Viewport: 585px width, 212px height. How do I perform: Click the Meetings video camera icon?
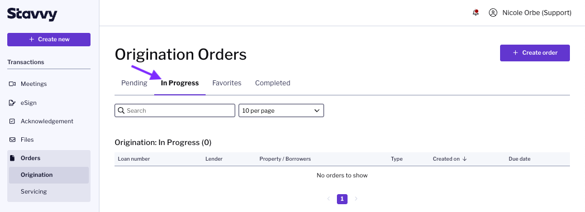(12, 84)
